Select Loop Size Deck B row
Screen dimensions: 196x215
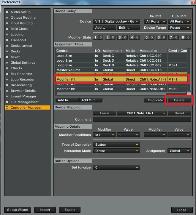click(121, 65)
